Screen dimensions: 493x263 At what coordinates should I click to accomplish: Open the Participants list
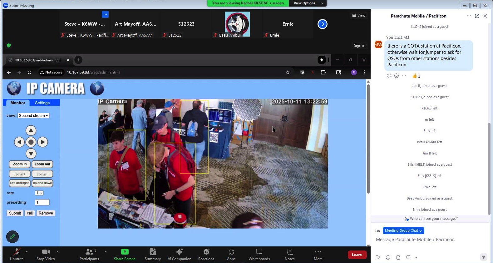tap(89, 254)
